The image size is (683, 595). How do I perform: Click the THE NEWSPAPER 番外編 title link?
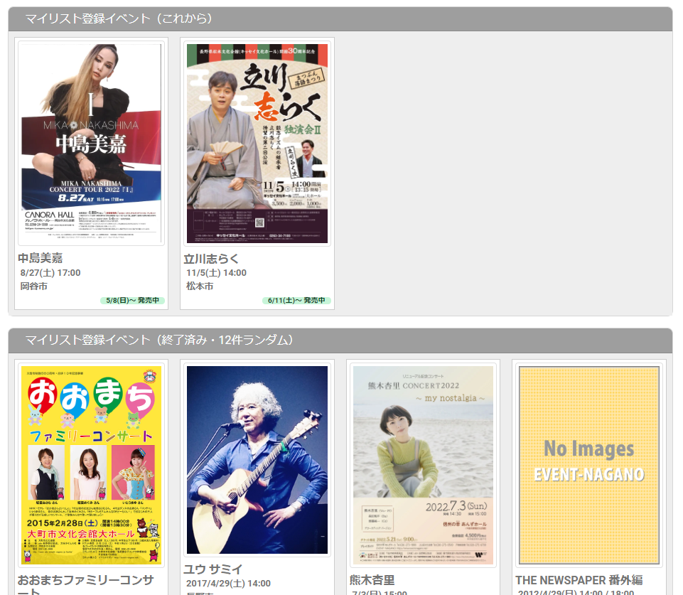pyautogui.click(x=579, y=580)
